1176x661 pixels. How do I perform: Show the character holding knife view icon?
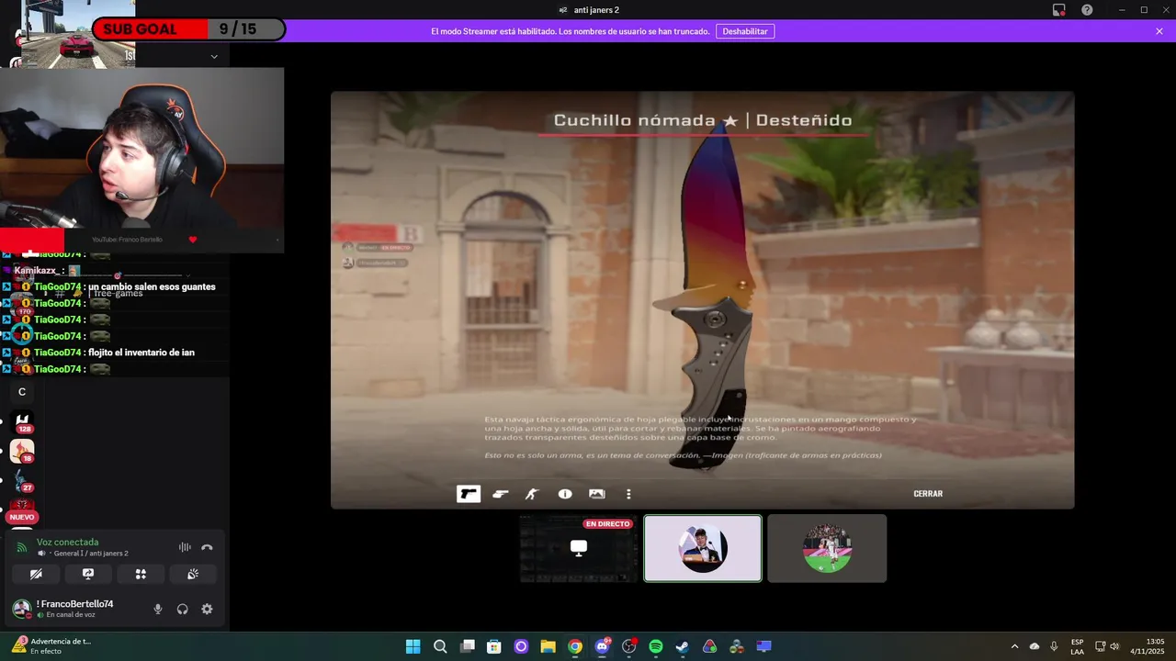532,494
